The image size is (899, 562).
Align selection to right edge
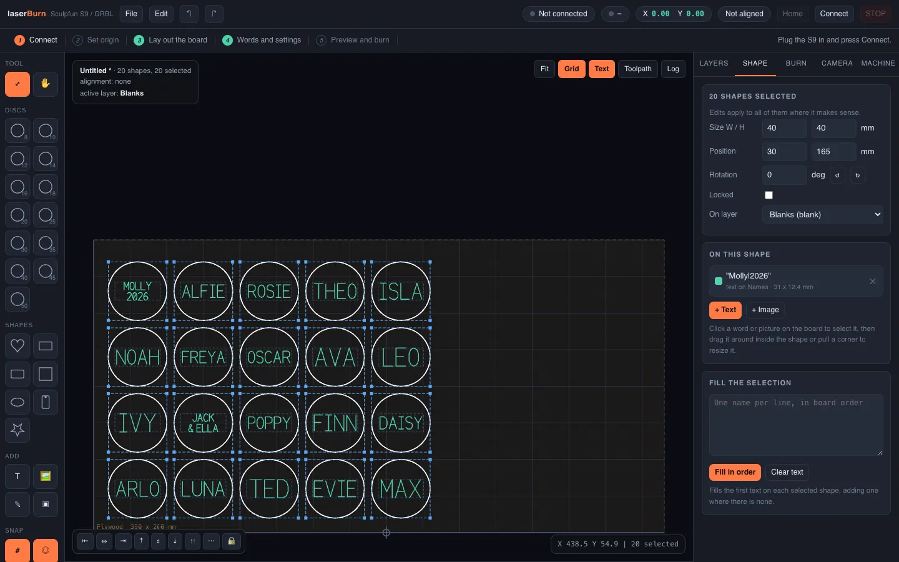pyautogui.click(x=124, y=541)
